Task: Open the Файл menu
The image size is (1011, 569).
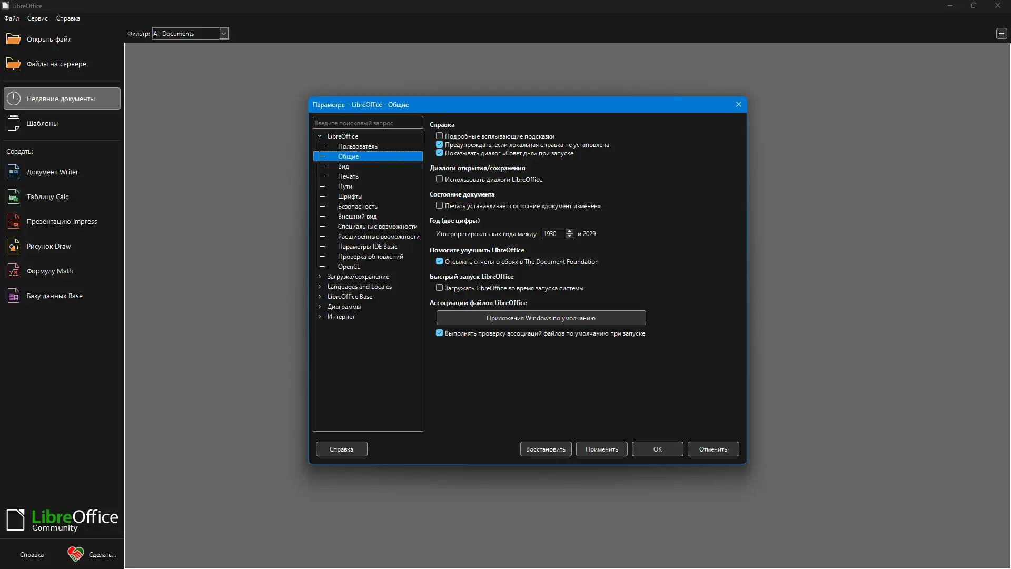Action: [x=12, y=18]
